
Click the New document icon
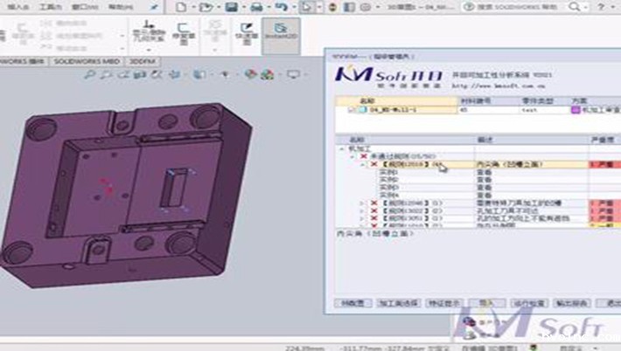[x=181, y=7]
